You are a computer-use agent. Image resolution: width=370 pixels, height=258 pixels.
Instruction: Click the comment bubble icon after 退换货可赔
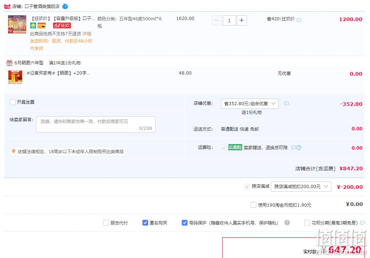click(293, 148)
